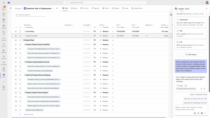Undo the Copilot closing phase changes
The image size is (210, 118).
[x=180, y=85]
